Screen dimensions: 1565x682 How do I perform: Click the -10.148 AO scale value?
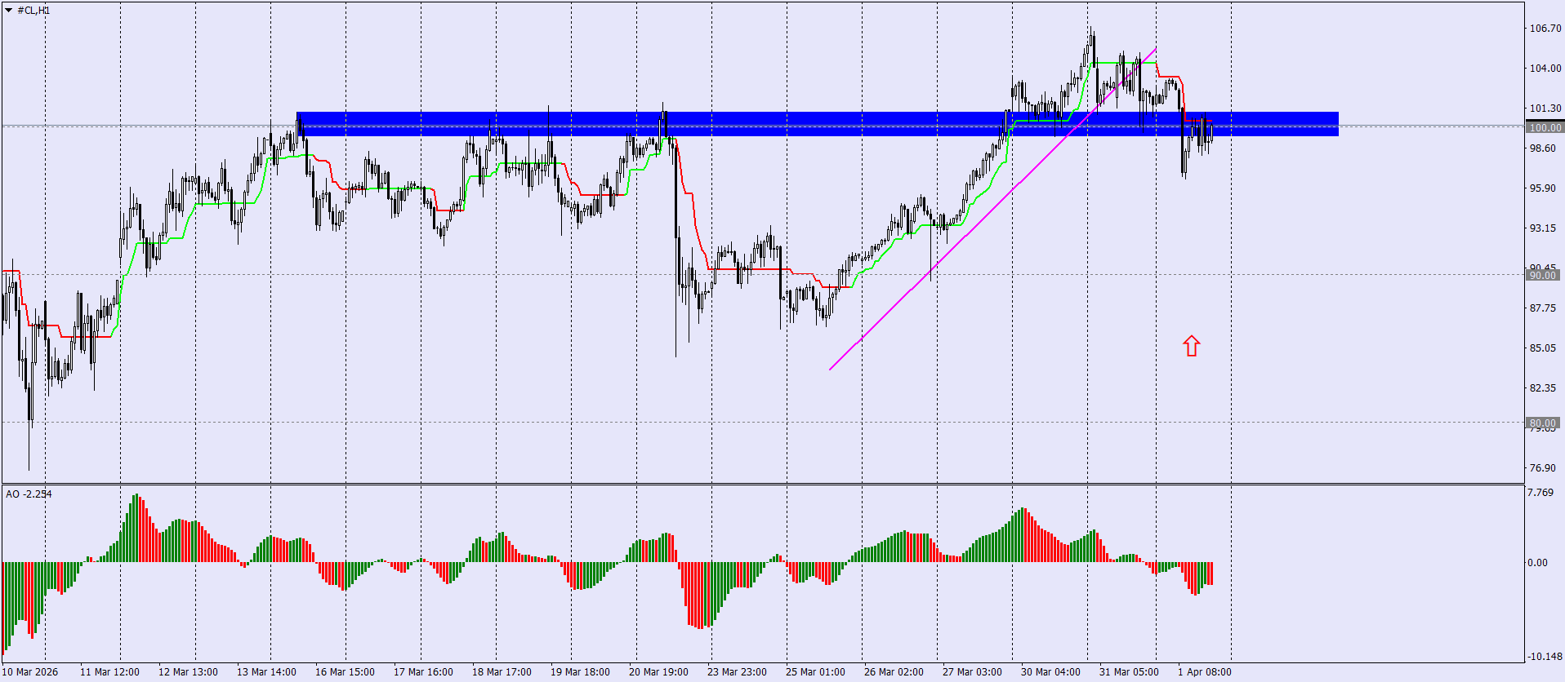click(1543, 656)
